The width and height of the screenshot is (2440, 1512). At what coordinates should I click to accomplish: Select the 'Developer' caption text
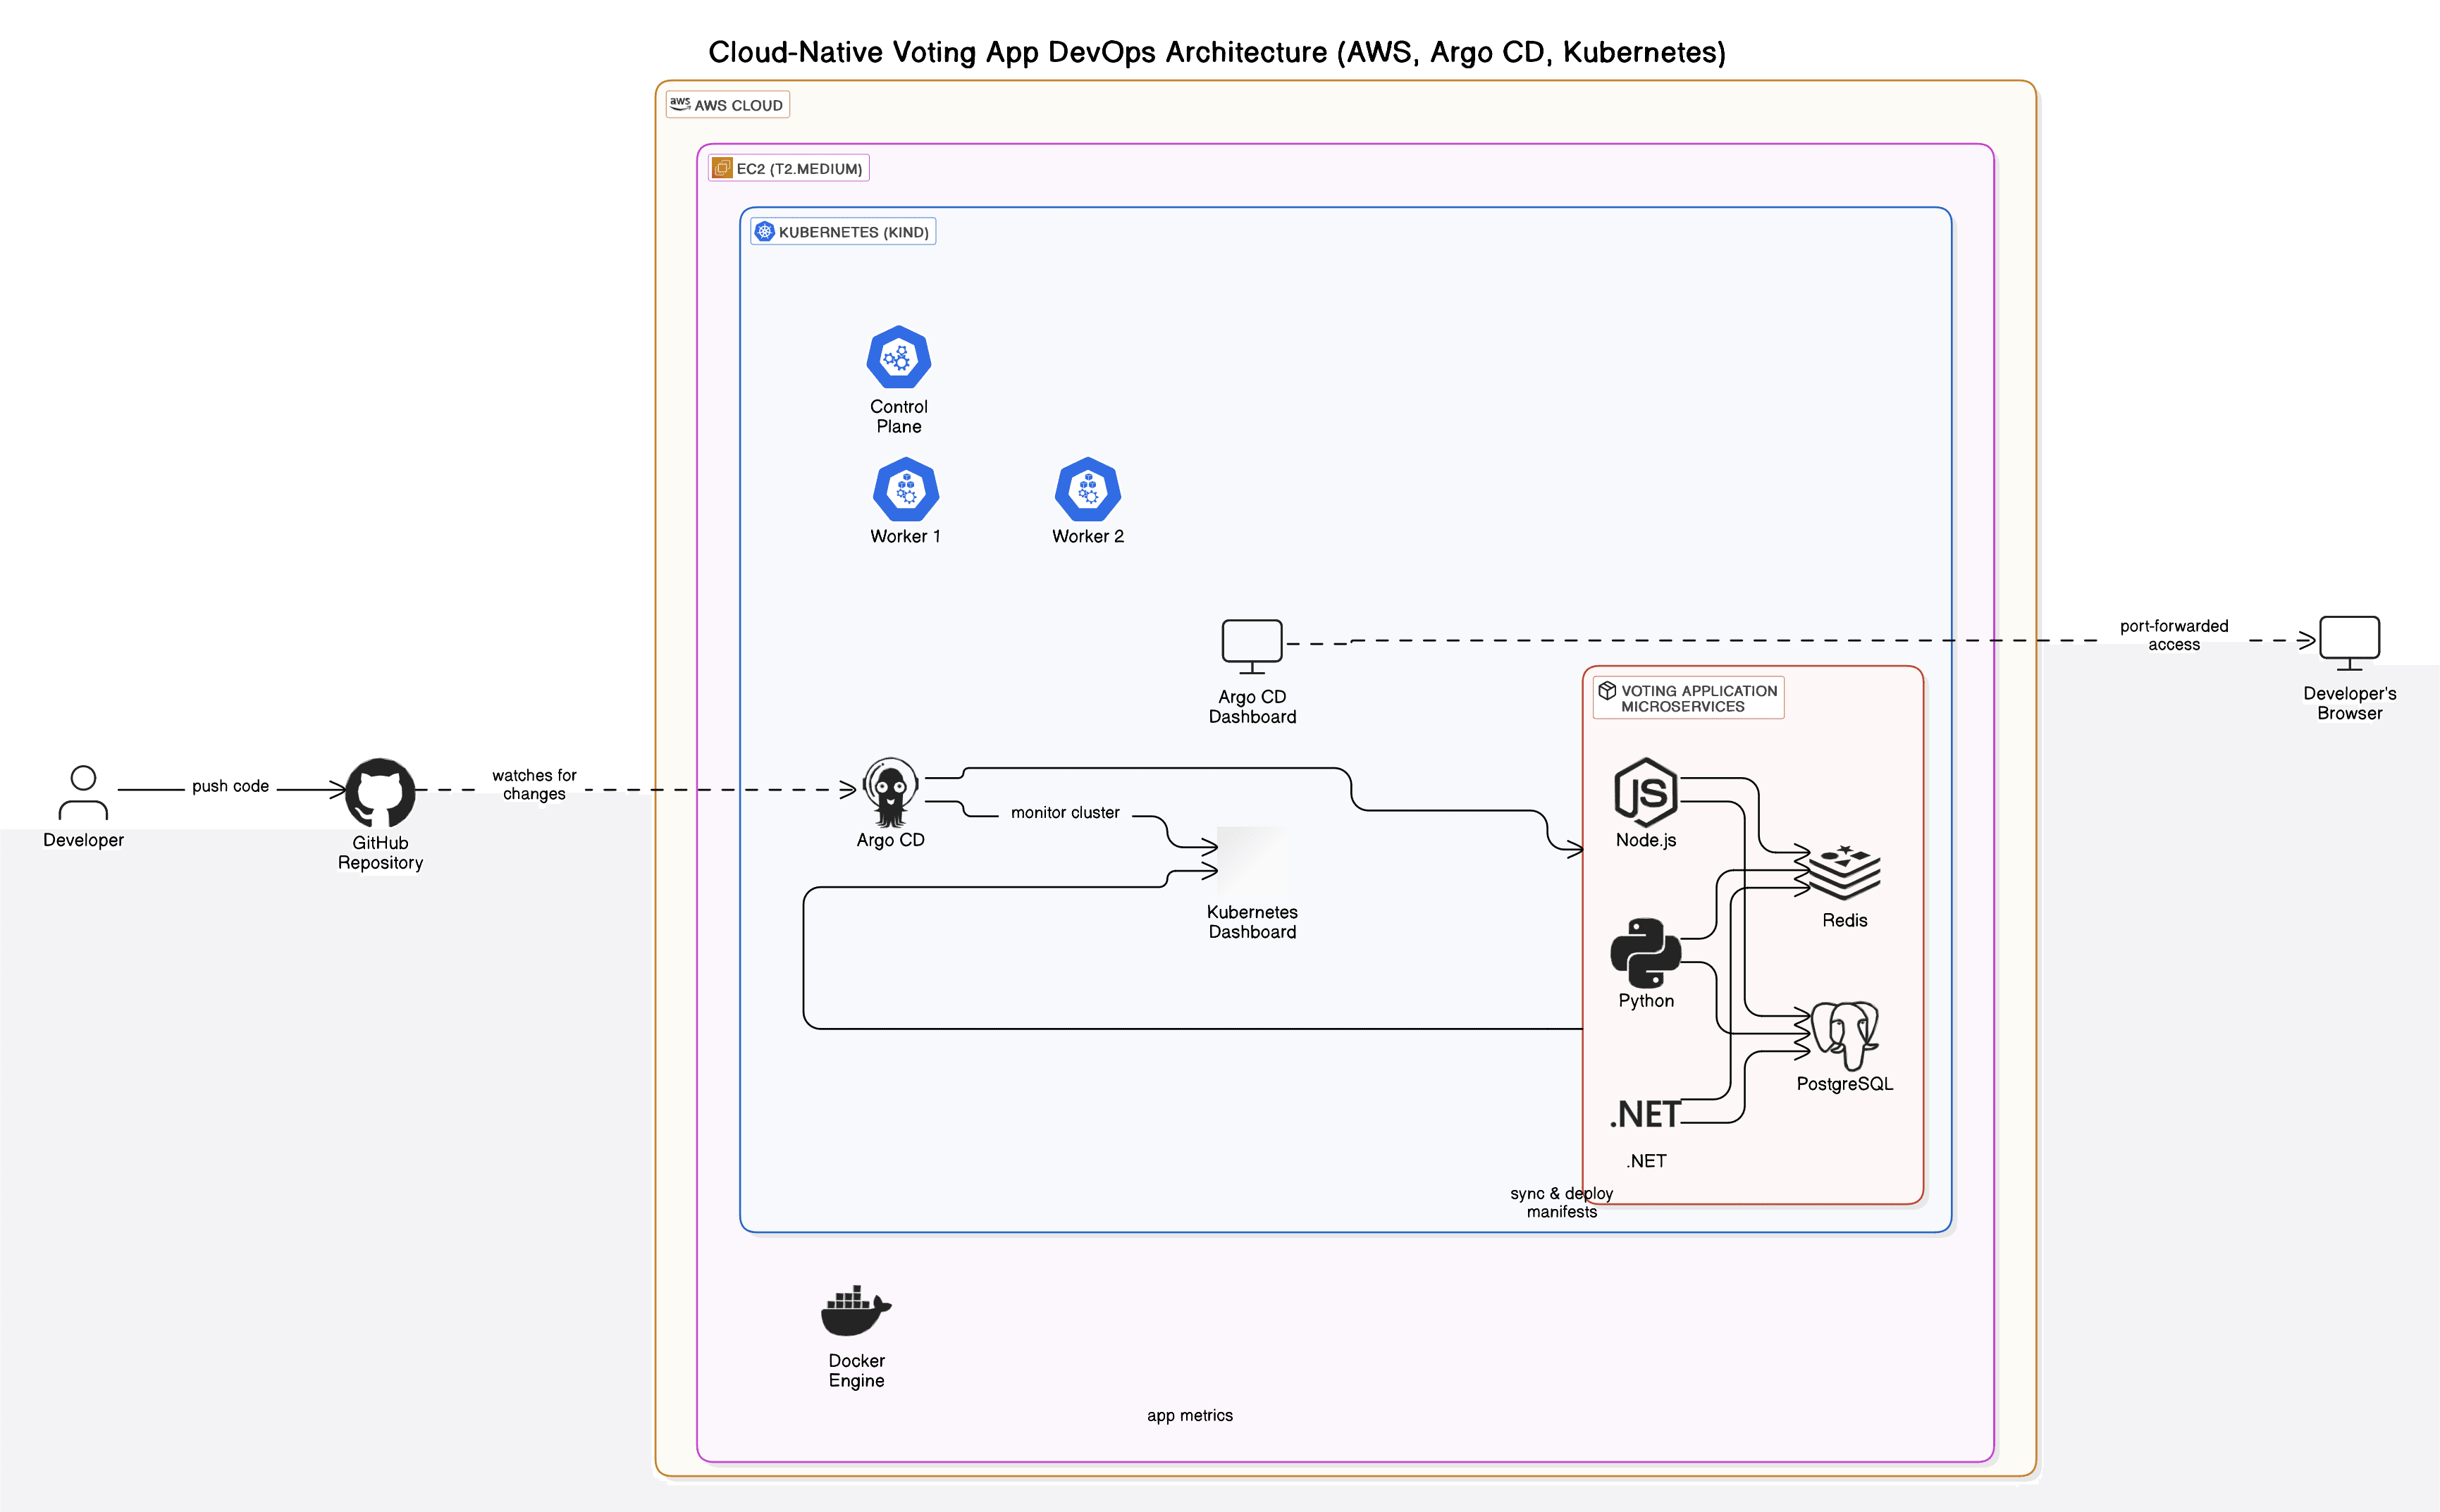[x=83, y=840]
